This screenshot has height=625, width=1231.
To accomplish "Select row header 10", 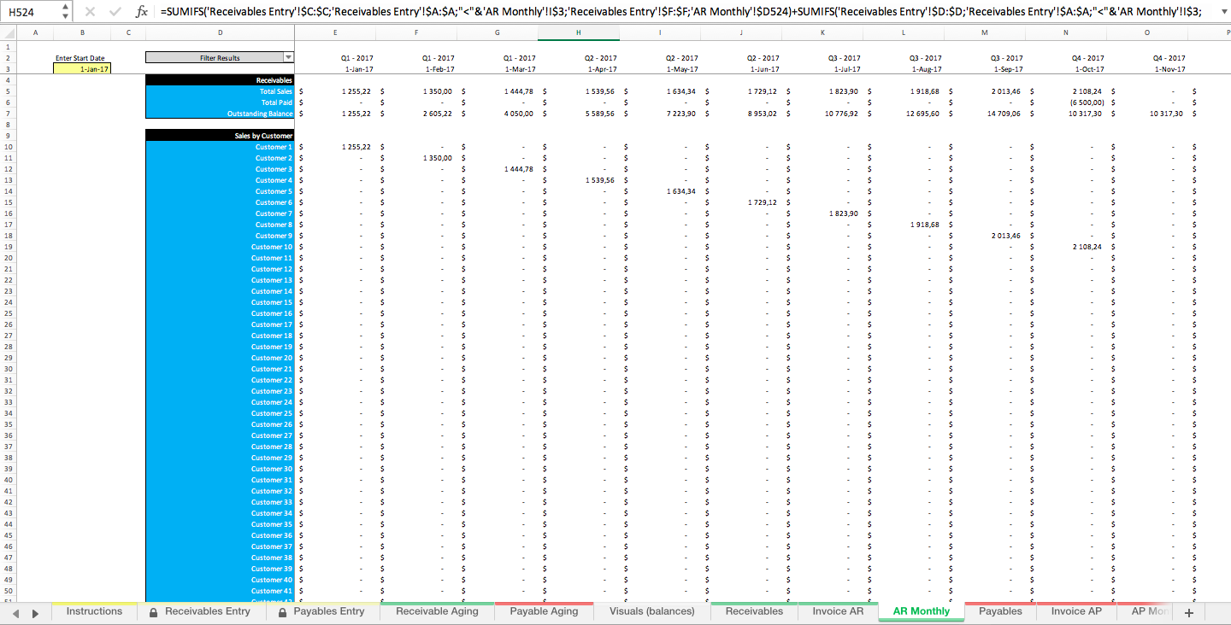I will click(x=8, y=147).
